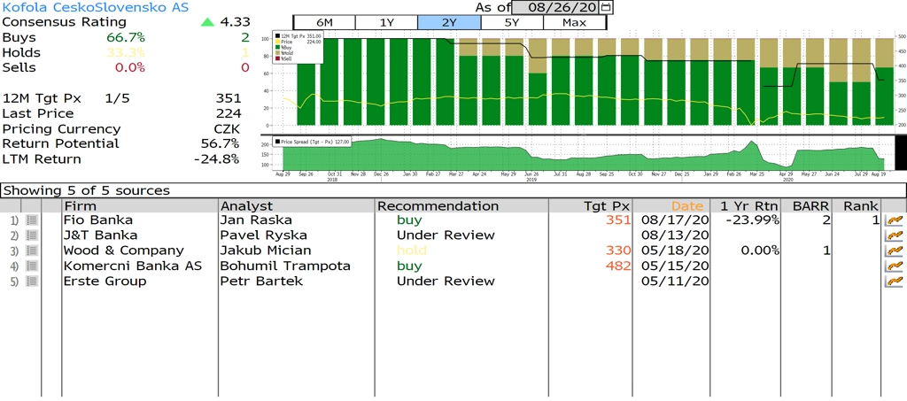Click the %Buy green legend swatch
Image resolution: width=907 pixels, height=401 pixels.
tap(277, 48)
